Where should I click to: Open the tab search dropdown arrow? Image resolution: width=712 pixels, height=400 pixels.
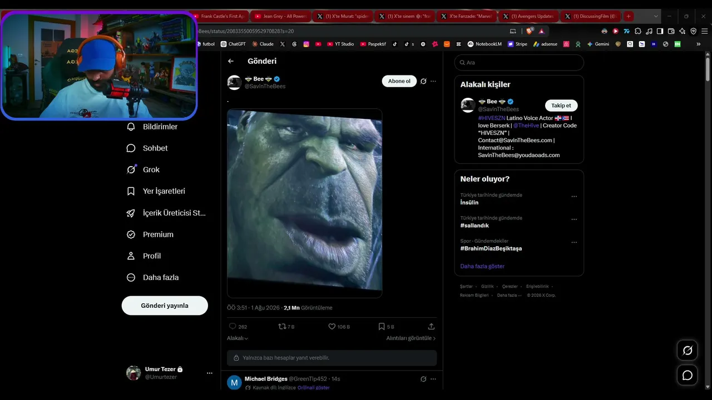pyautogui.click(x=656, y=17)
